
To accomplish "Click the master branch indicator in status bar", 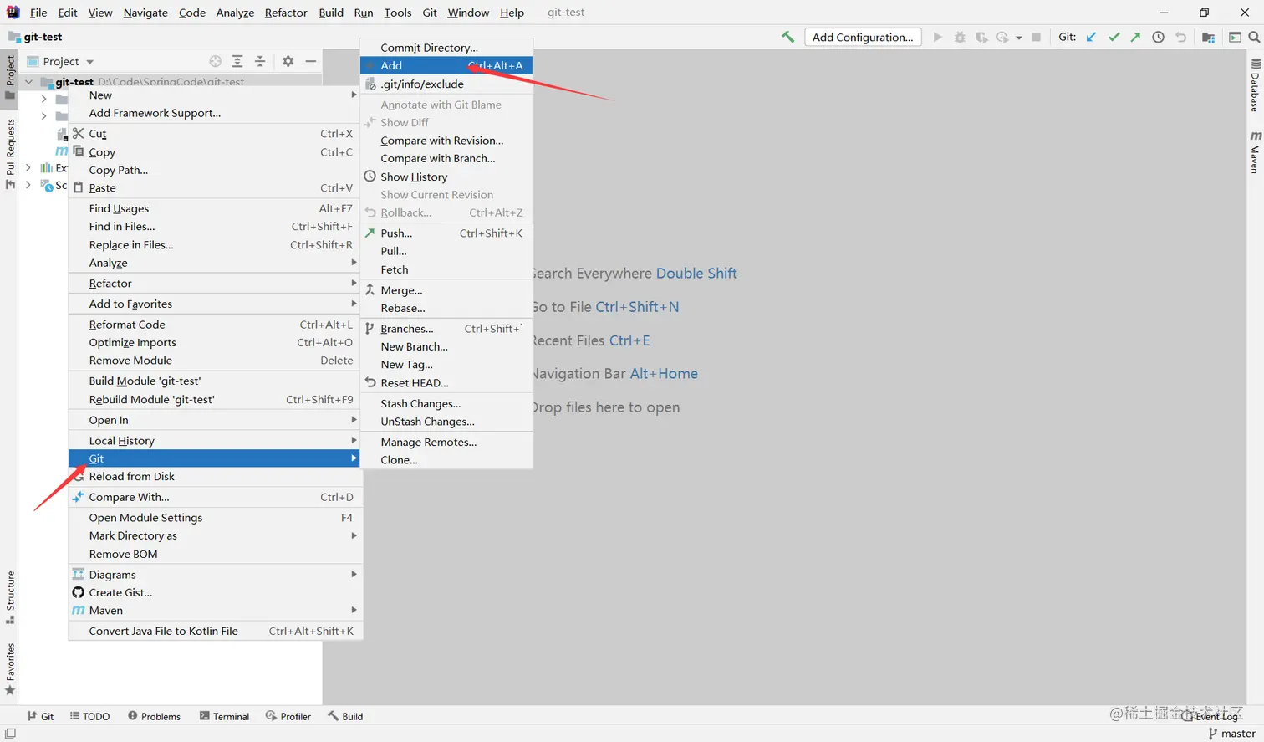I will coord(1231,734).
